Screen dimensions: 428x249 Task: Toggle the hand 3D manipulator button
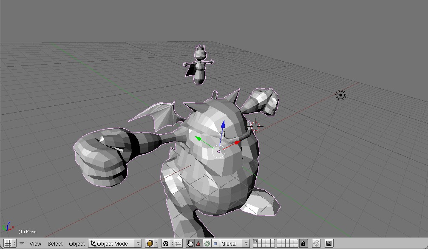[190, 243]
